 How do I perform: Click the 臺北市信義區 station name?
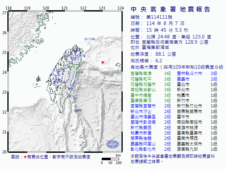tap(143, 117)
